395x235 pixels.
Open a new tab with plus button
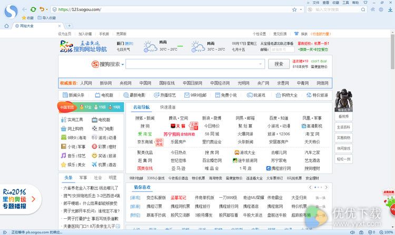click(x=69, y=26)
